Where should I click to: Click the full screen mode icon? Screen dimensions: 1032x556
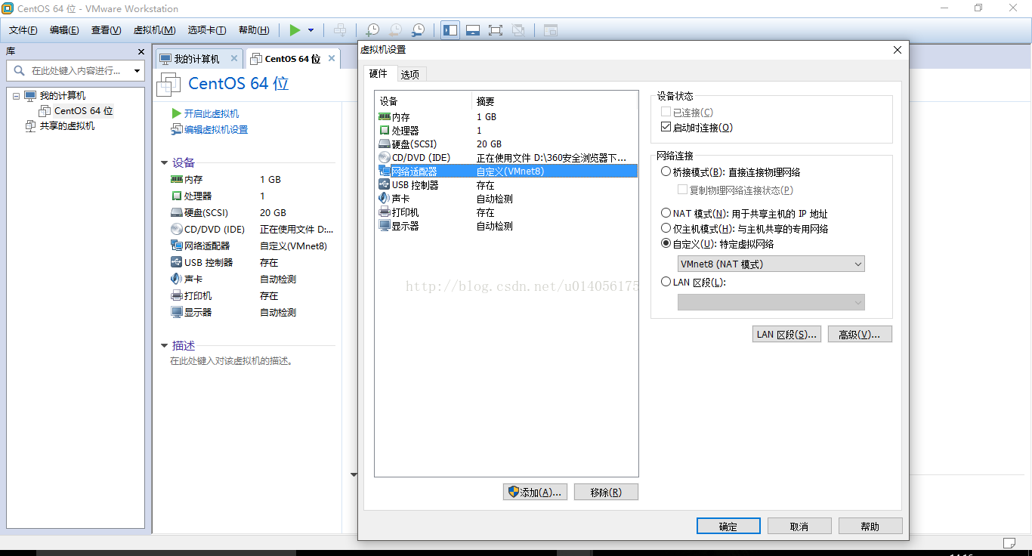tap(496, 30)
